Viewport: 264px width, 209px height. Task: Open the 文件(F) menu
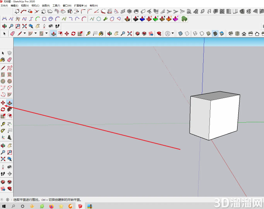click(4, 5)
